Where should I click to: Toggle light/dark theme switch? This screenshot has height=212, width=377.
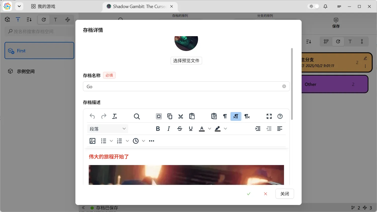314,7
